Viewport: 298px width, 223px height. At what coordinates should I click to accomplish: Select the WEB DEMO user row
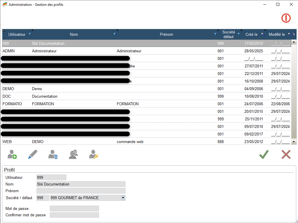(x=87, y=142)
